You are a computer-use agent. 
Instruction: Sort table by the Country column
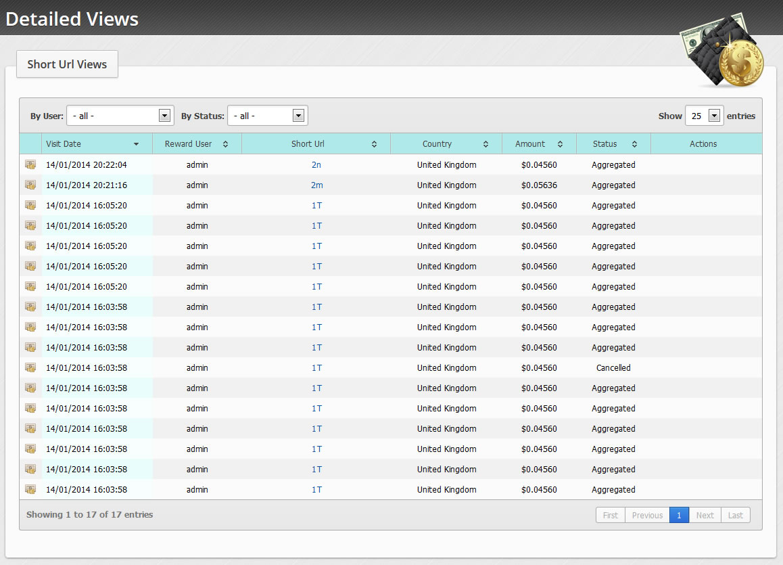pyautogui.click(x=446, y=144)
